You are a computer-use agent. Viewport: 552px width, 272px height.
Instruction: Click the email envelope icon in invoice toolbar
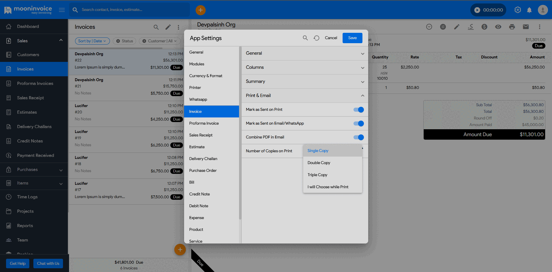pyautogui.click(x=526, y=27)
